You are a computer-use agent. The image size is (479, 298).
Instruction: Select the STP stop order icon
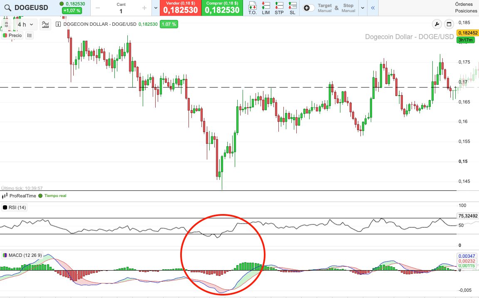(x=279, y=7)
